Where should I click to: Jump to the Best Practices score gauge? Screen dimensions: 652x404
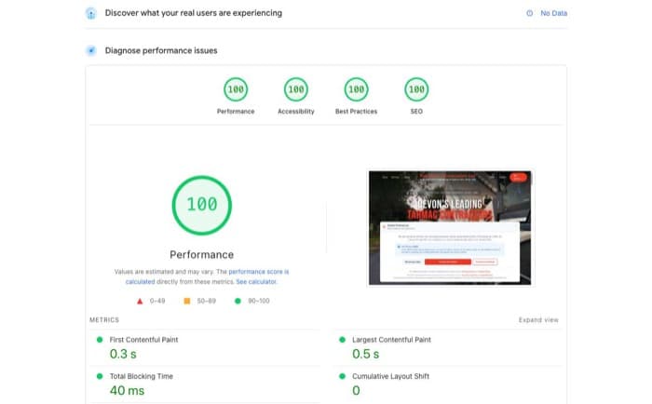tap(357, 89)
